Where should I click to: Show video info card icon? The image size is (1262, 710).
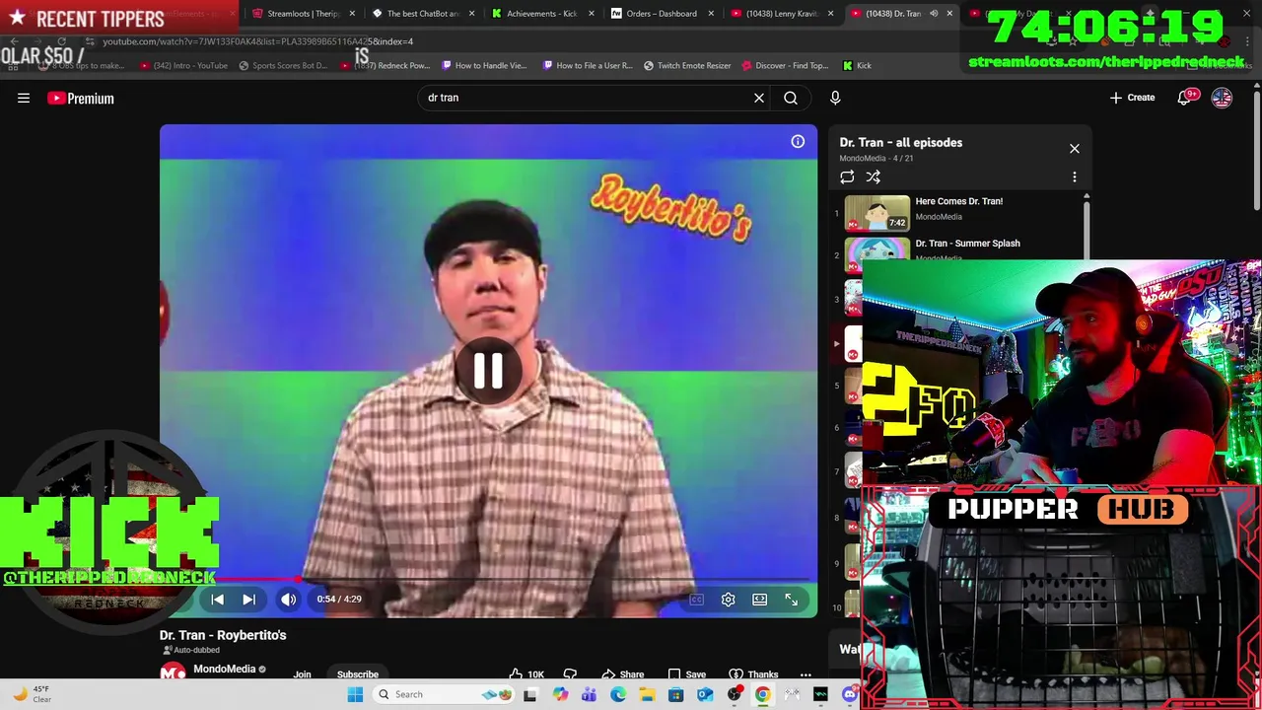click(798, 142)
